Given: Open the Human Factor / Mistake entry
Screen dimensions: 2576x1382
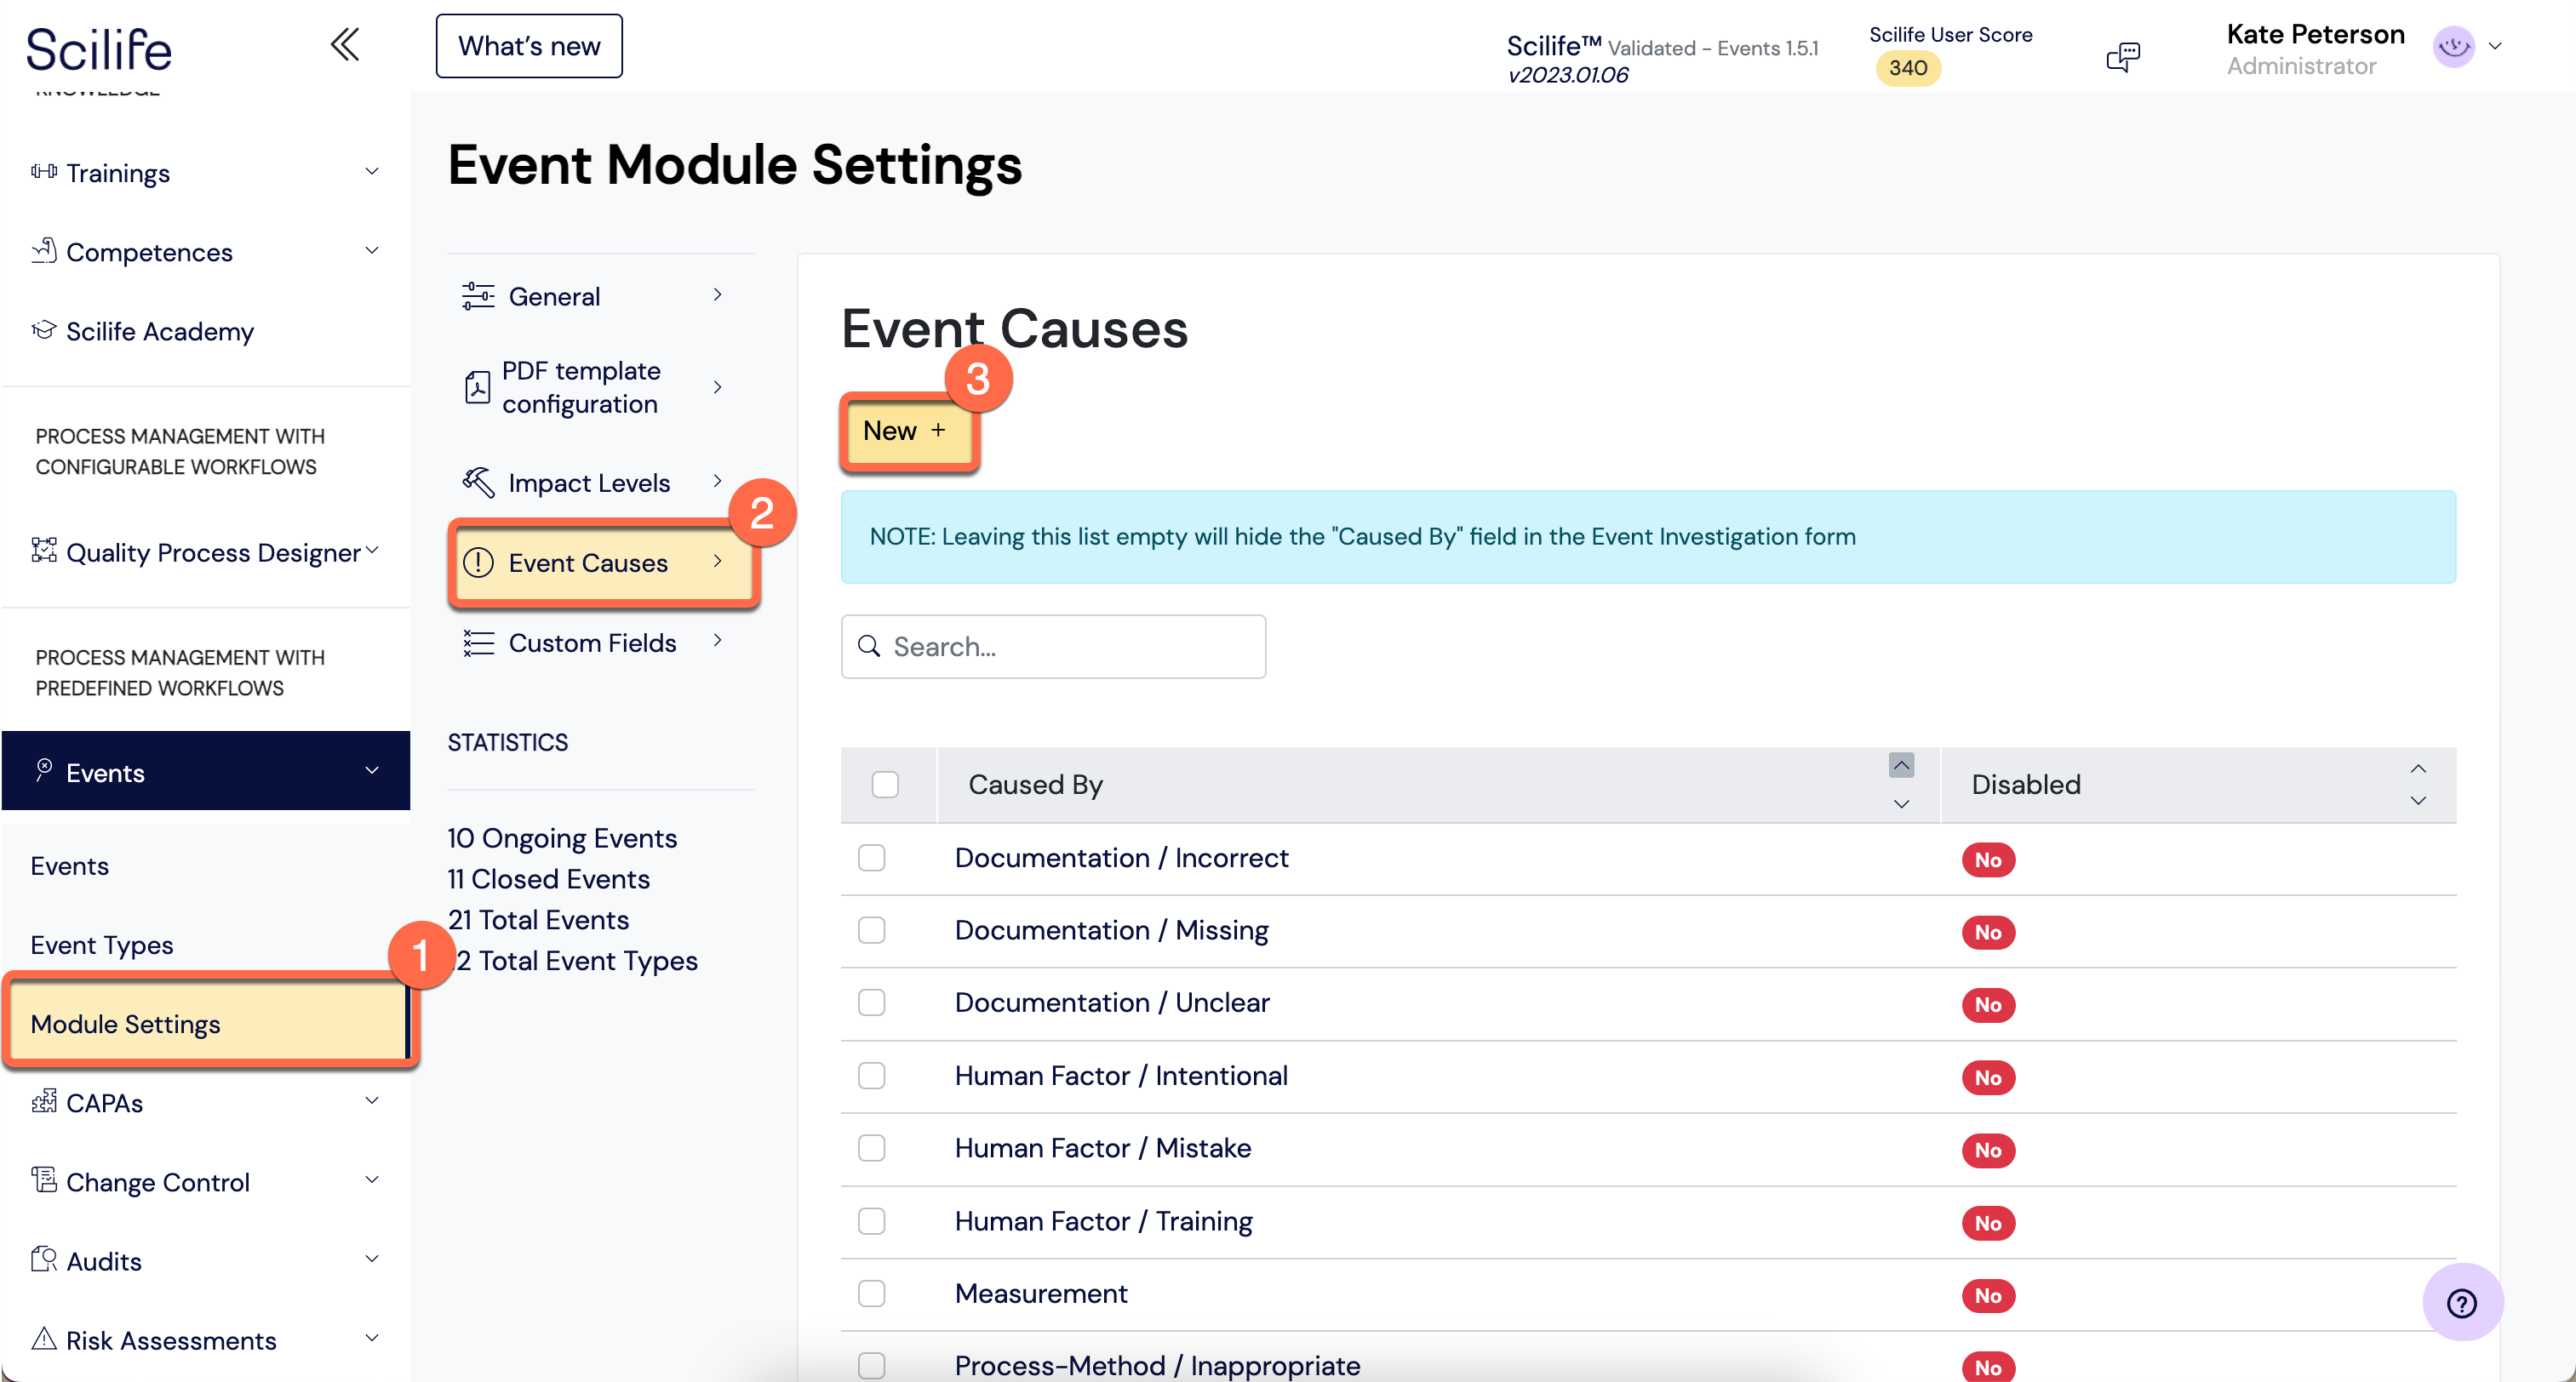Looking at the screenshot, I should tap(1103, 1148).
